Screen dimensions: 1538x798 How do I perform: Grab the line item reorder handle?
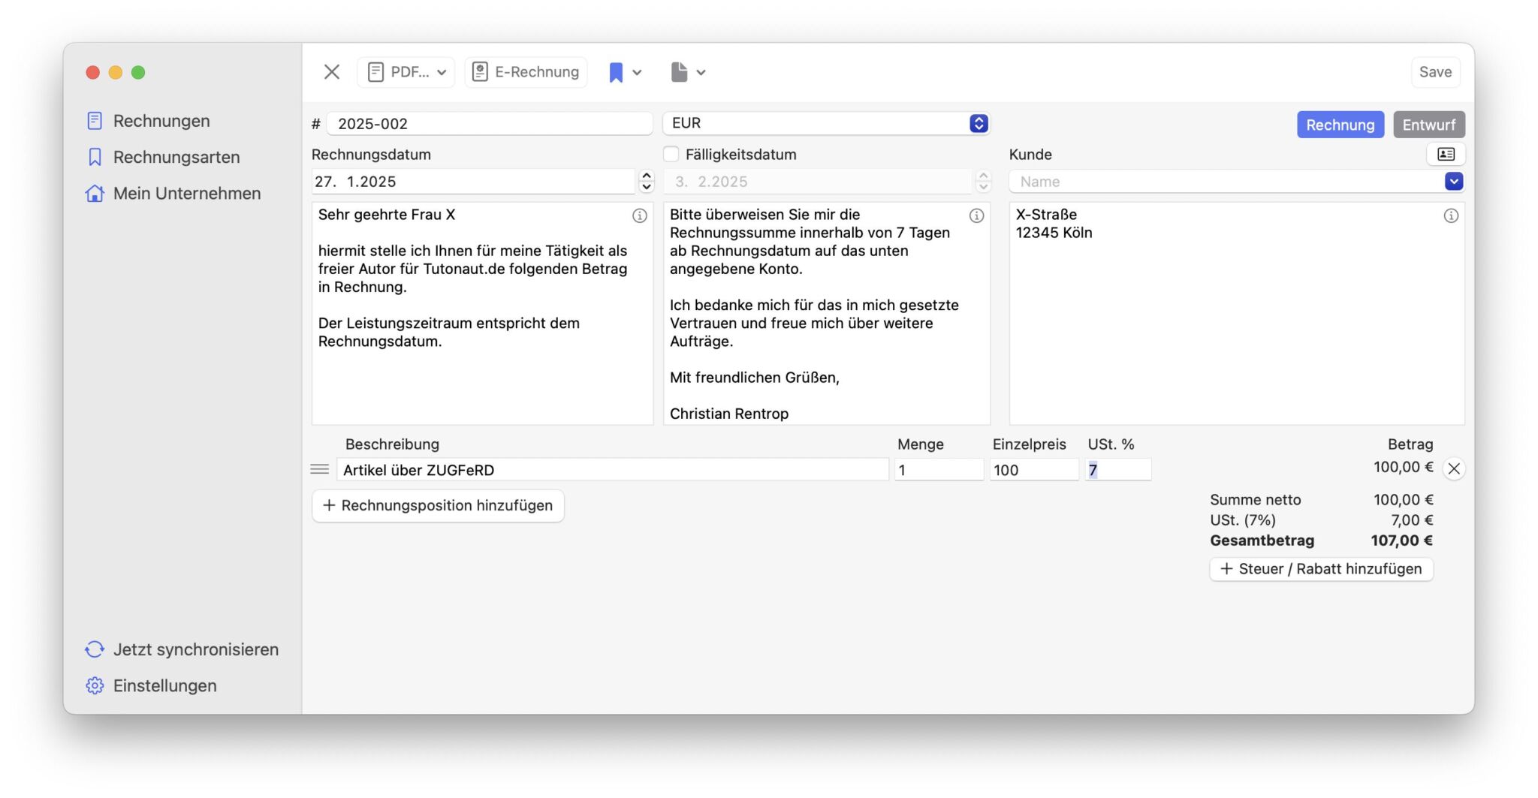tap(320, 469)
